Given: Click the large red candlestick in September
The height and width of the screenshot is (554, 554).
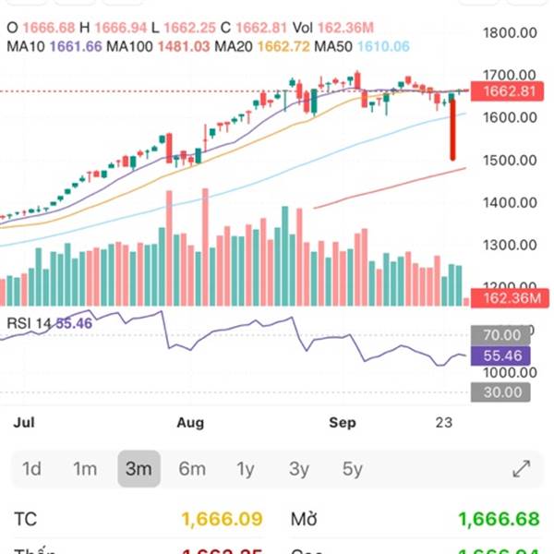Looking at the screenshot, I should click(x=453, y=129).
